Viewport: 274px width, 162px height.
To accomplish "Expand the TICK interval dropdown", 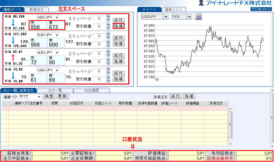I will [189, 17].
